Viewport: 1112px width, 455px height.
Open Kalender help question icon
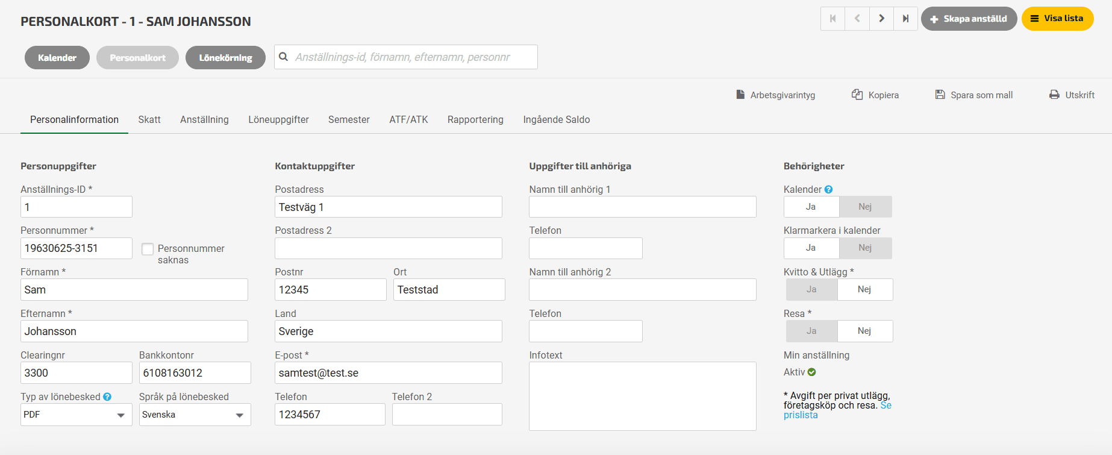(828, 189)
